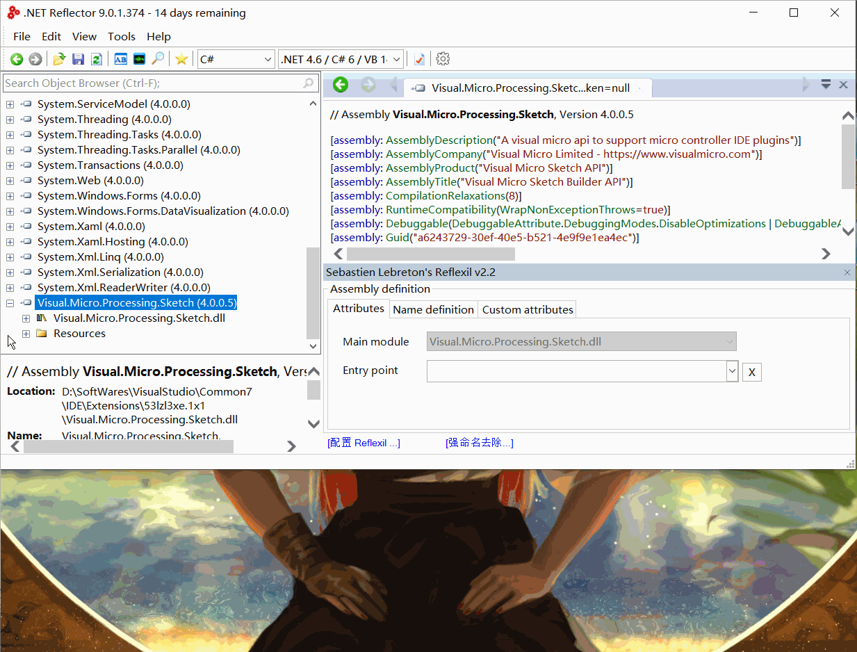Expand the System.Windows.Forms.DataVisualization node

10,211
